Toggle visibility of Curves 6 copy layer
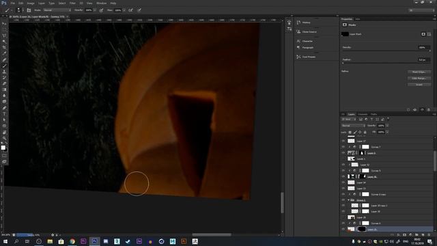This screenshot has width=437, height=246. 343,194
